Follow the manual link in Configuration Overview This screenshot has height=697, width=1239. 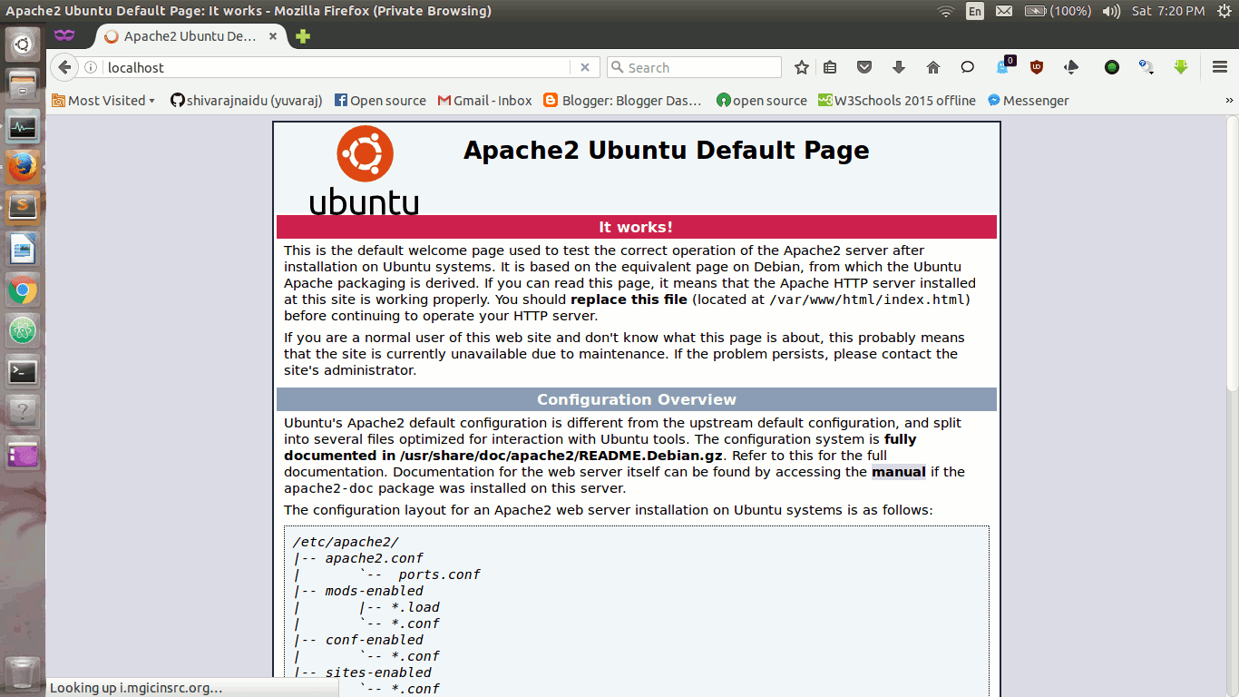[x=898, y=472]
